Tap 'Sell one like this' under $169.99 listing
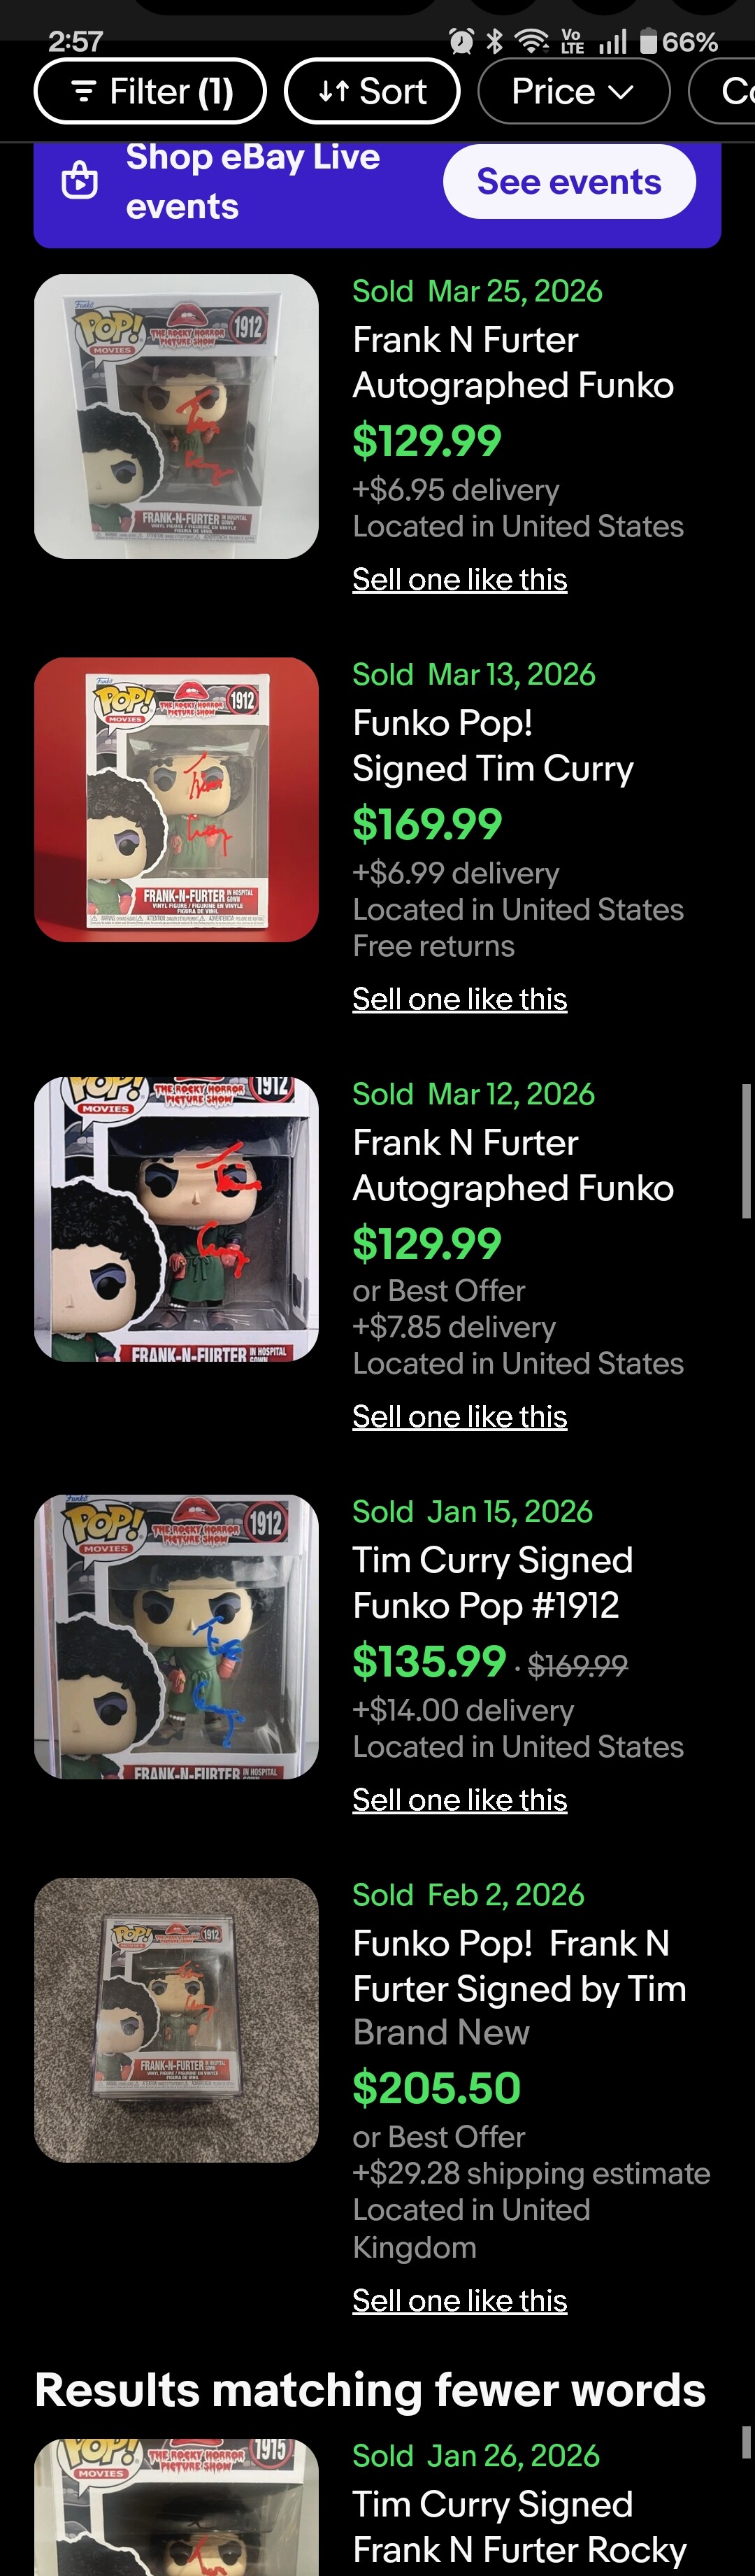 tap(459, 999)
